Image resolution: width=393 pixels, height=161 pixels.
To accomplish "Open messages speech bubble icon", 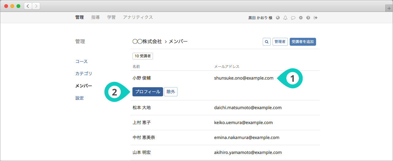I will tap(293, 18).
